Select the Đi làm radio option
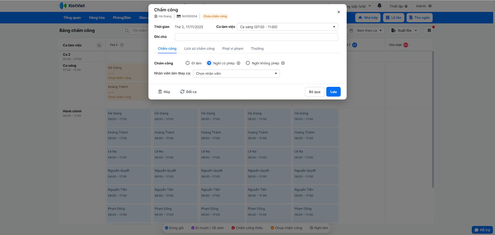 pyautogui.click(x=187, y=63)
